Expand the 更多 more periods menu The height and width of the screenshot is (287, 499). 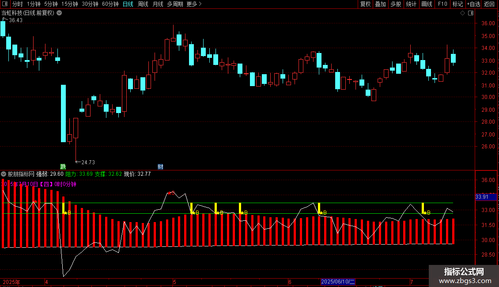[194, 4]
